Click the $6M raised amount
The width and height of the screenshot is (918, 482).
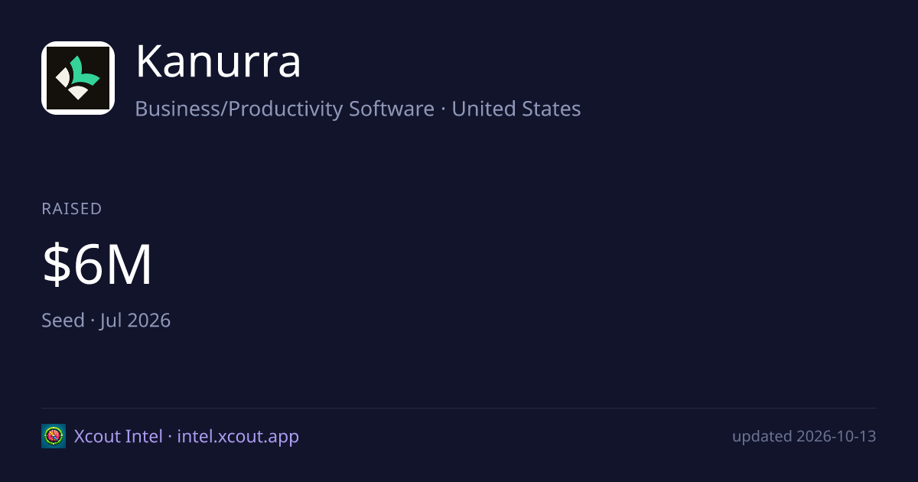tap(97, 265)
